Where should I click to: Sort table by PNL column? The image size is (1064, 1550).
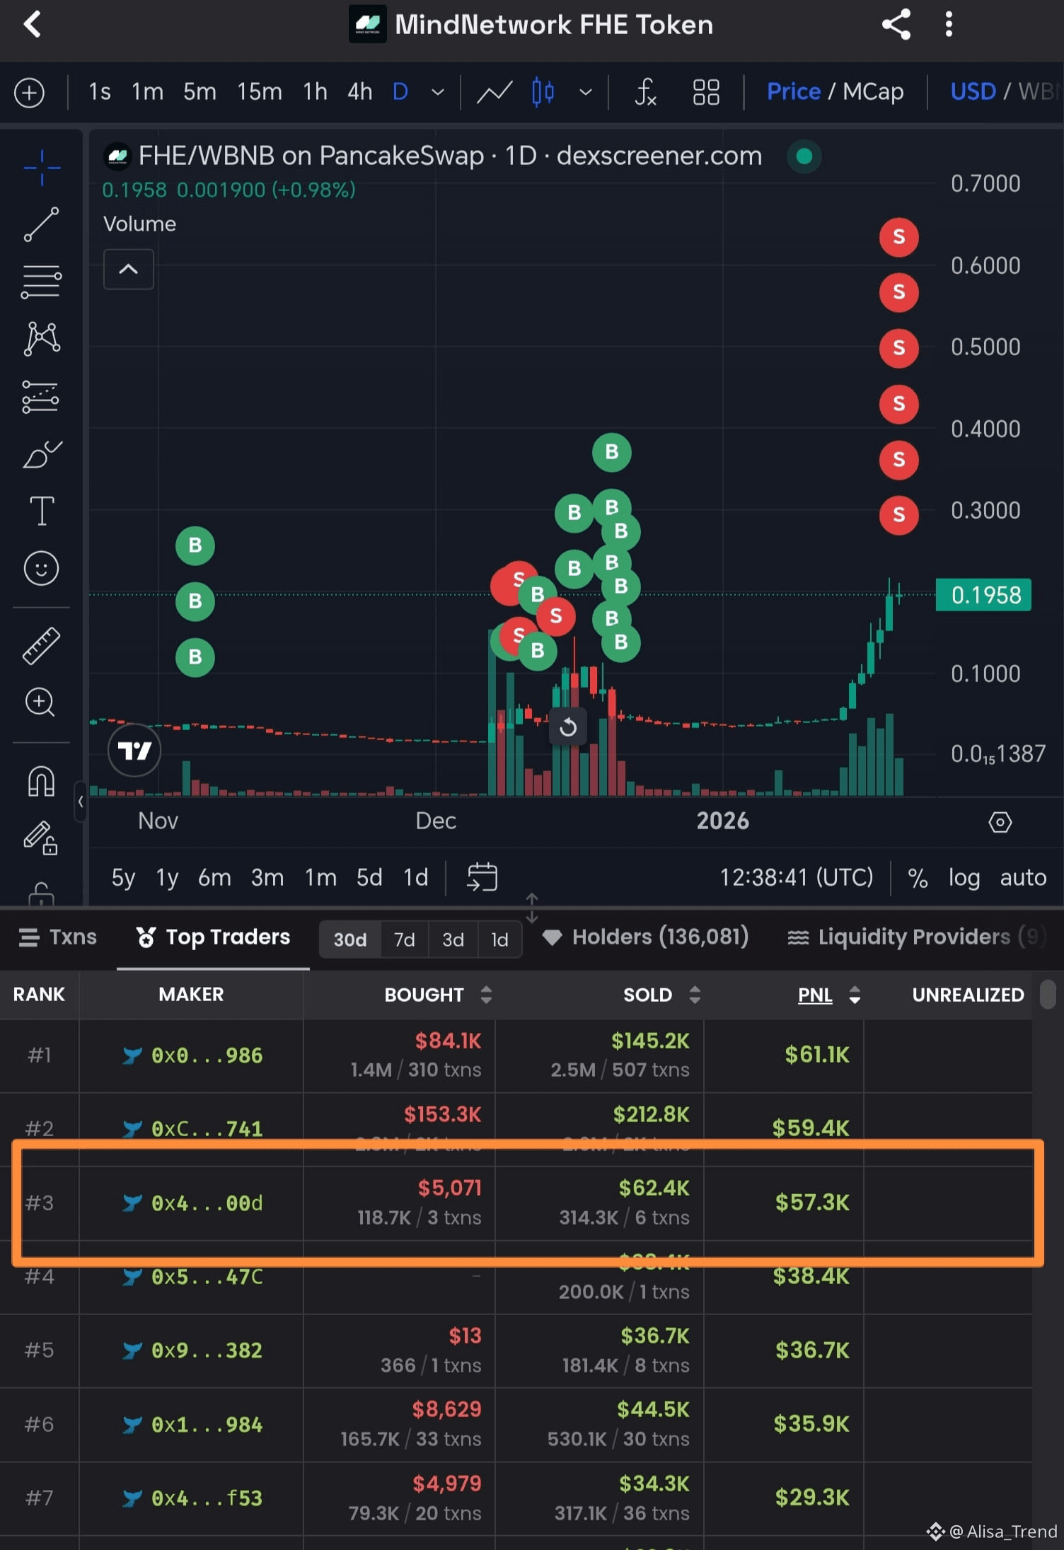pos(829,995)
